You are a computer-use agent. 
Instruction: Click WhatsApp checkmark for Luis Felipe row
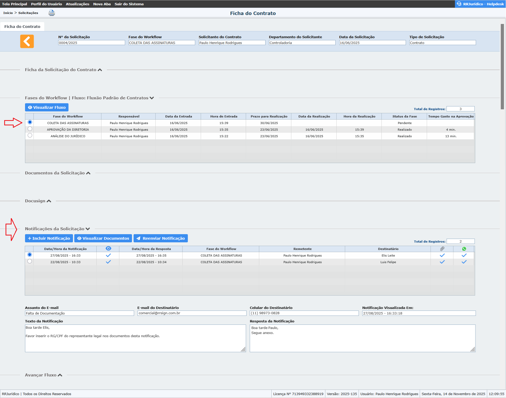click(x=464, y=262)
